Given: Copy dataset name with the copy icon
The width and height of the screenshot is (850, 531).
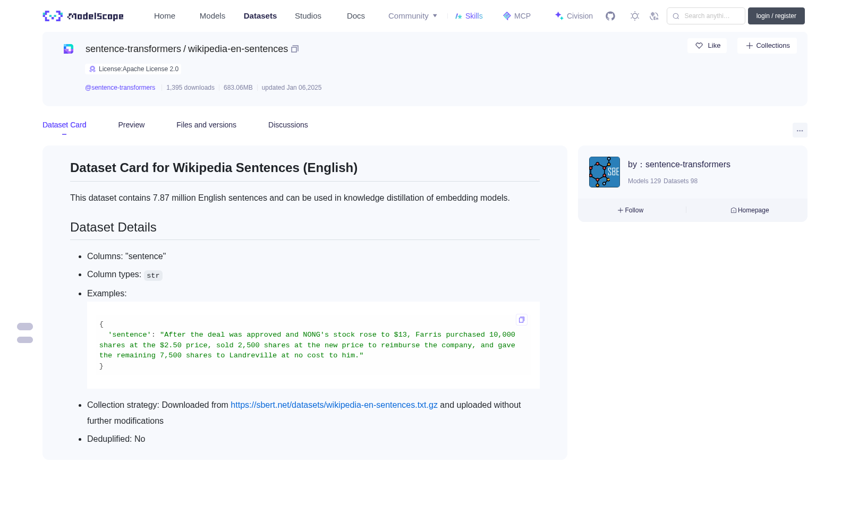Looking at the screenshot, I should click(x=295, y=49).
